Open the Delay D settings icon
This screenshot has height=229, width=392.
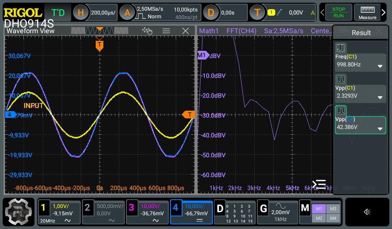point(211,13)
